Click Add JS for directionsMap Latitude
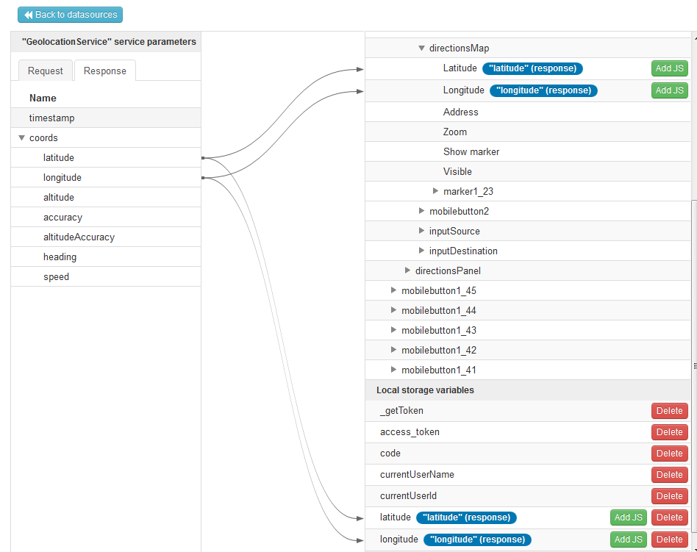This screenshot has width=697, height=552. (x=669, y=68)
